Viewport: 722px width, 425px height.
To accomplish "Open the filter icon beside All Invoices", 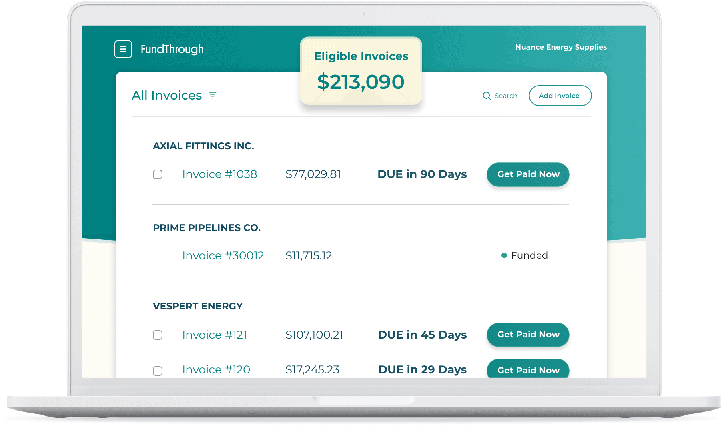I will pos(213,95).
